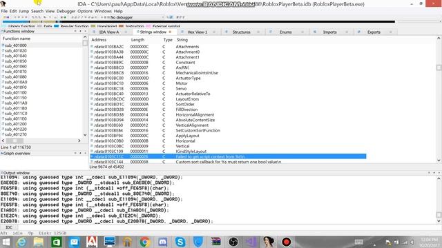
Task: Open the Windows Start button
Action: coord(6,242)
